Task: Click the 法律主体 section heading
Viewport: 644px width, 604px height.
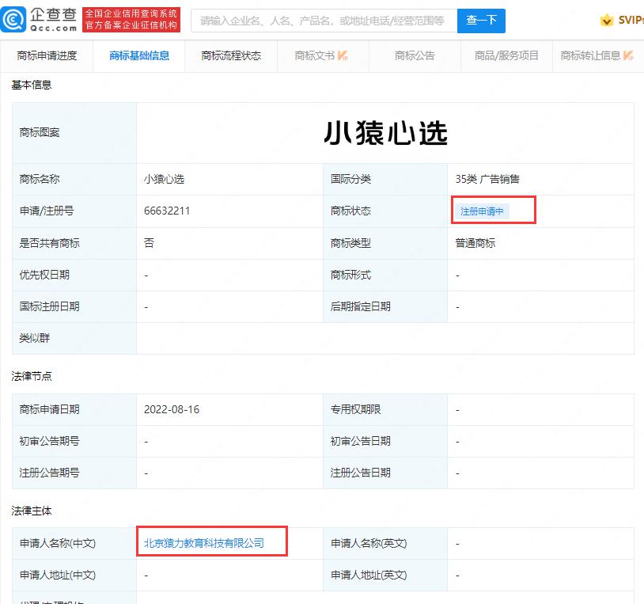Action: pos(32,511)
